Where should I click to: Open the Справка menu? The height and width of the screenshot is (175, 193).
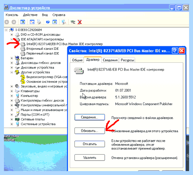tap(59, 15)
